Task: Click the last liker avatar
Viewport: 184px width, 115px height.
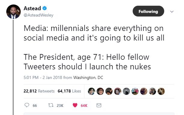Action: (161, 91)
